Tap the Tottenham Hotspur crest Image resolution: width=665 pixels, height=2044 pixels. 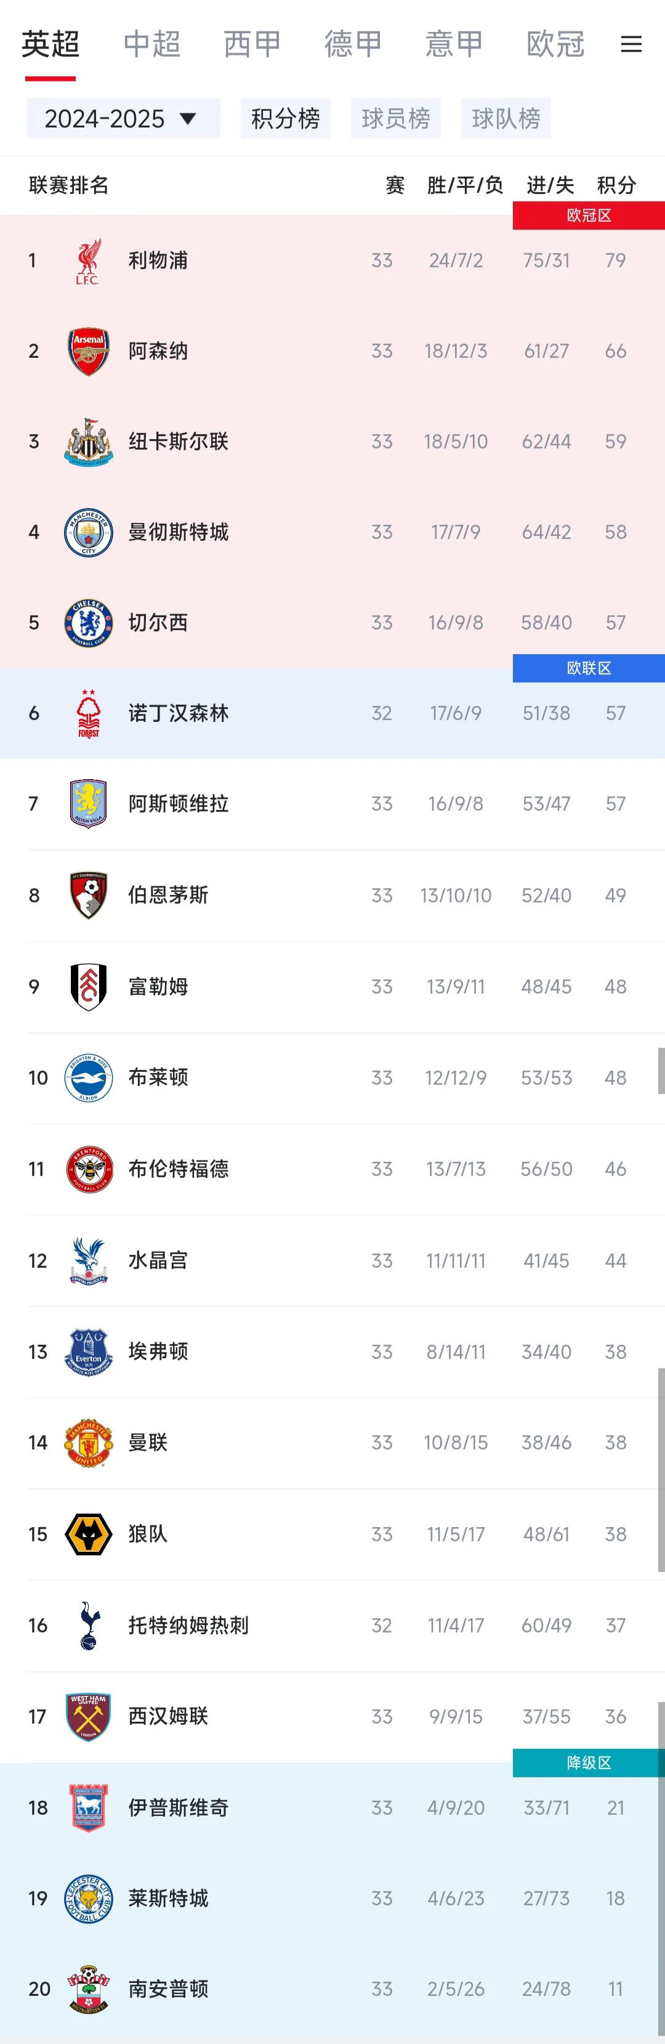(88, 1625)
